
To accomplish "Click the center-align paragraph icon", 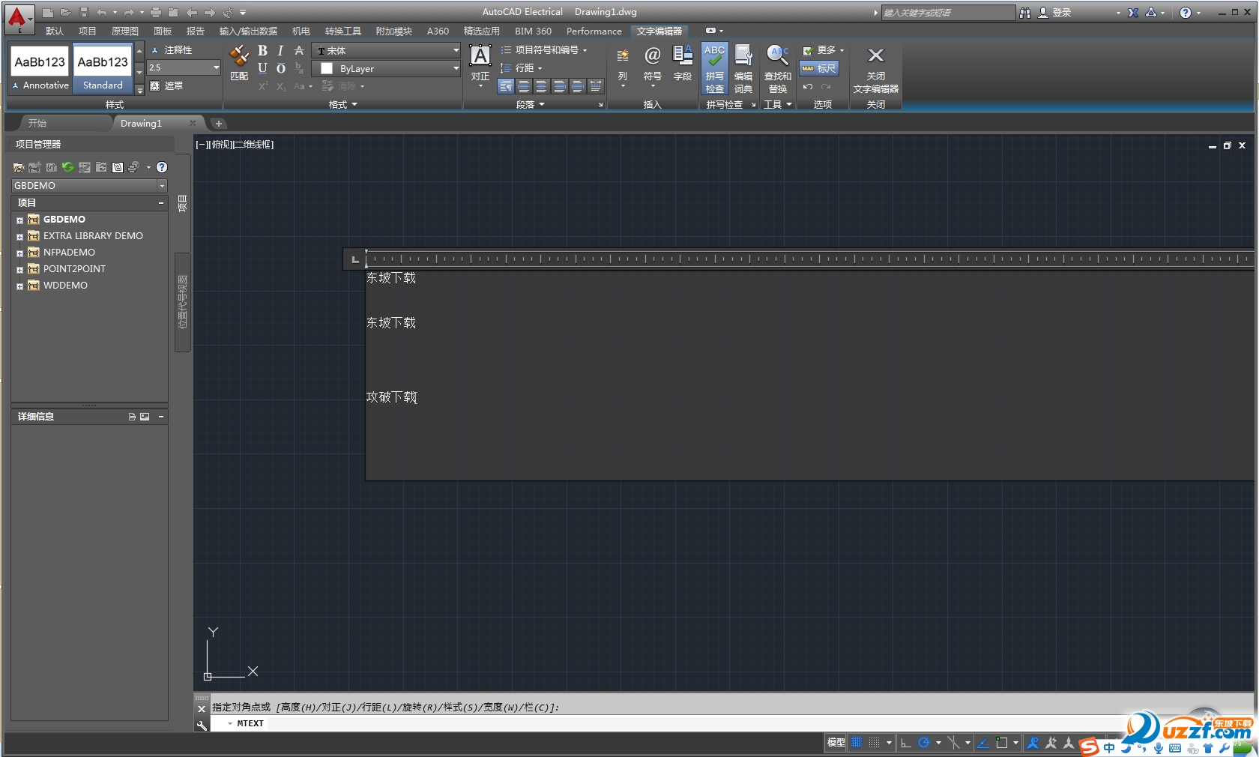I will (542, 86).
